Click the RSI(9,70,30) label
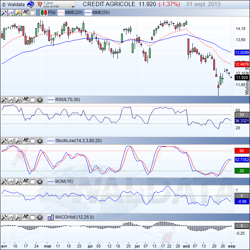250x250 pixels. [67, 100]
